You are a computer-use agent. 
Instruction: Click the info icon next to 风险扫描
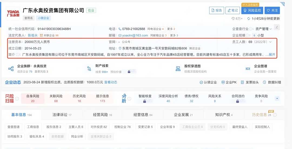pyautogui.click(x=17, y=99)
